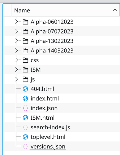
Task: Click the folder icon of Alpha-13022023
Action: [25, 41]
